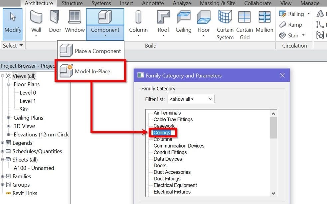Switch to the Collaborate tab
Viewport: 327px width, 204px height.
click(258, 3)
